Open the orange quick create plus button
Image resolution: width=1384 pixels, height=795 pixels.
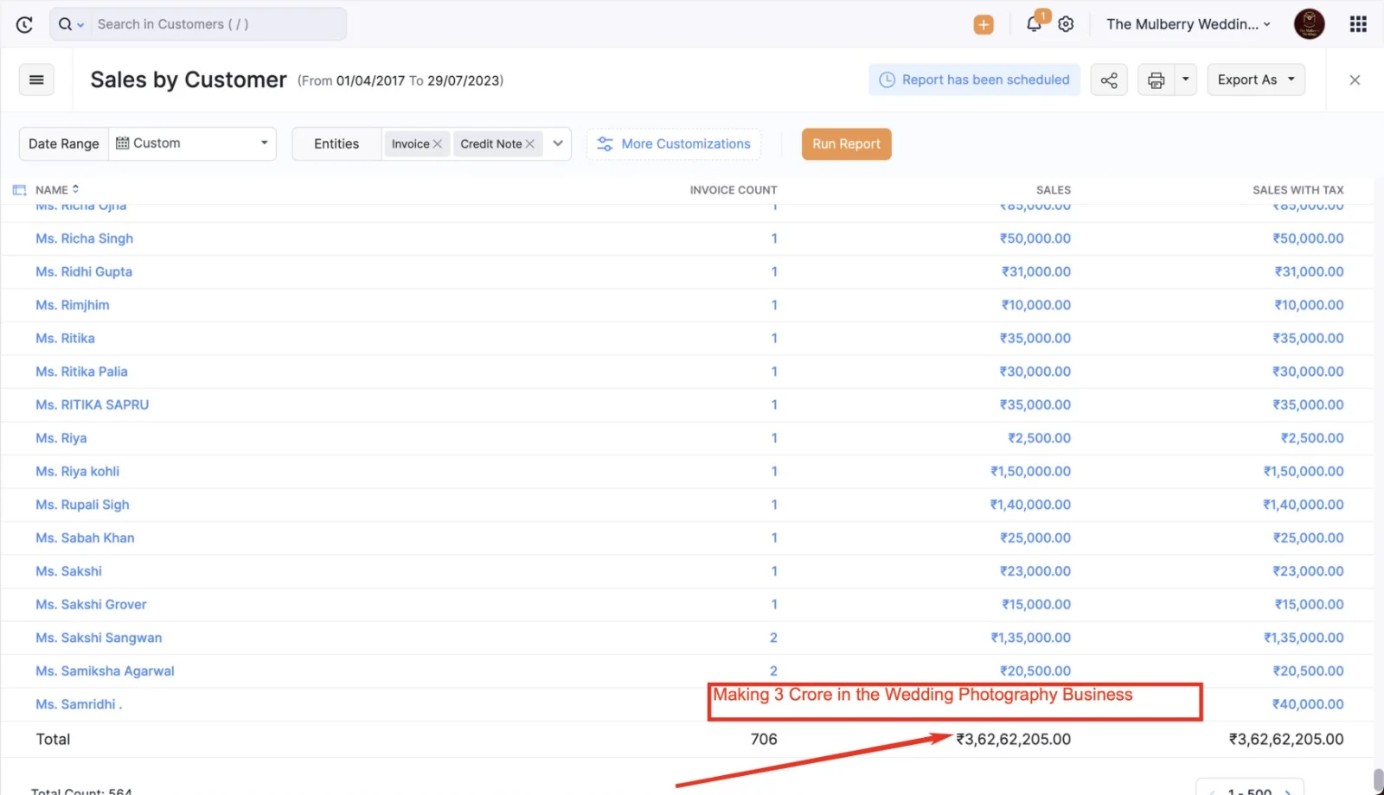tap(984, 24)
